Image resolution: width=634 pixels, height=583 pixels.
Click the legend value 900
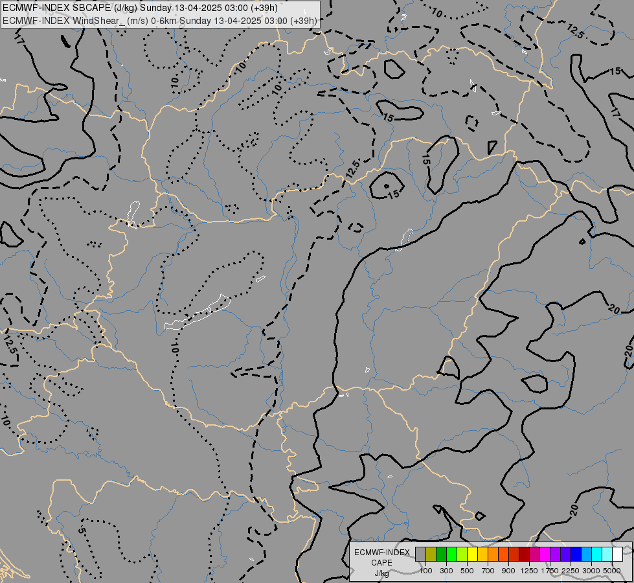[x=508, y=571]
